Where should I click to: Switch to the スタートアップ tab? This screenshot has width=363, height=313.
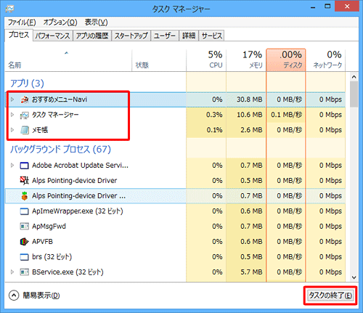131,36
